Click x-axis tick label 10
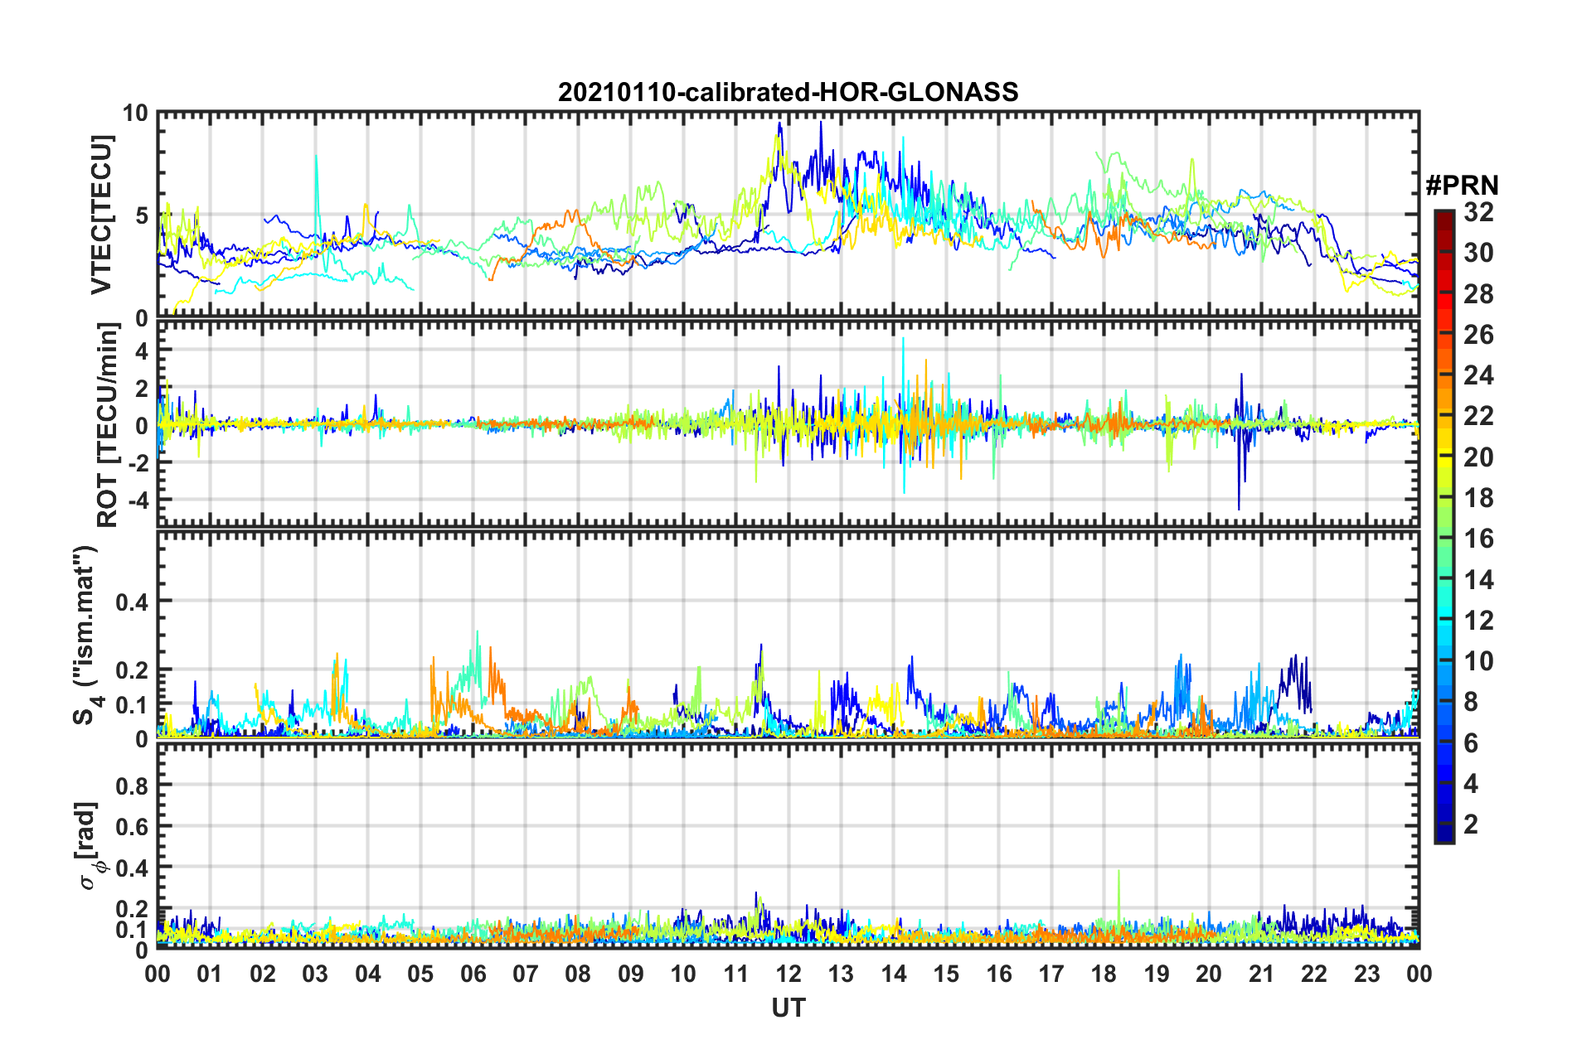 (x=683, y=974)
